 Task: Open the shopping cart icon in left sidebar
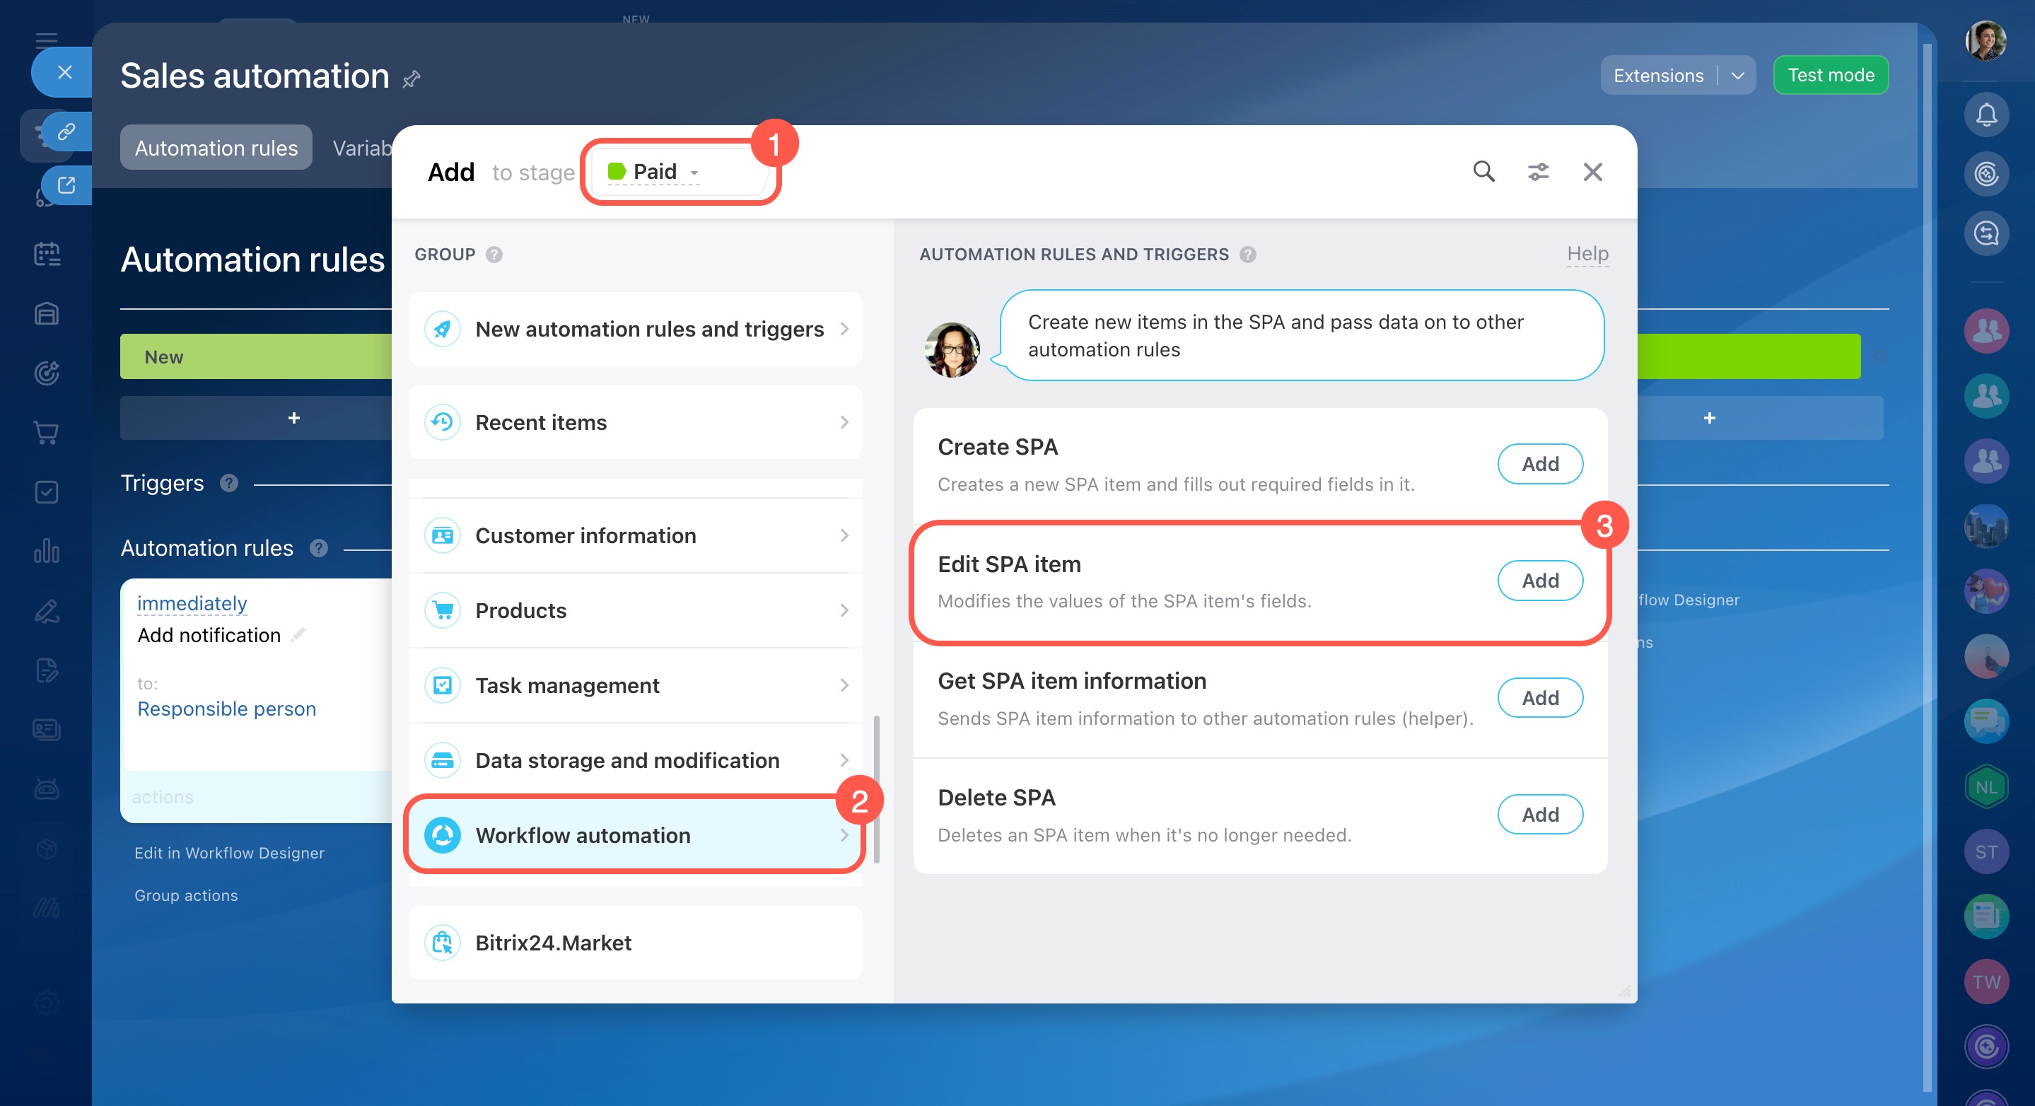[x=47, y=432]
